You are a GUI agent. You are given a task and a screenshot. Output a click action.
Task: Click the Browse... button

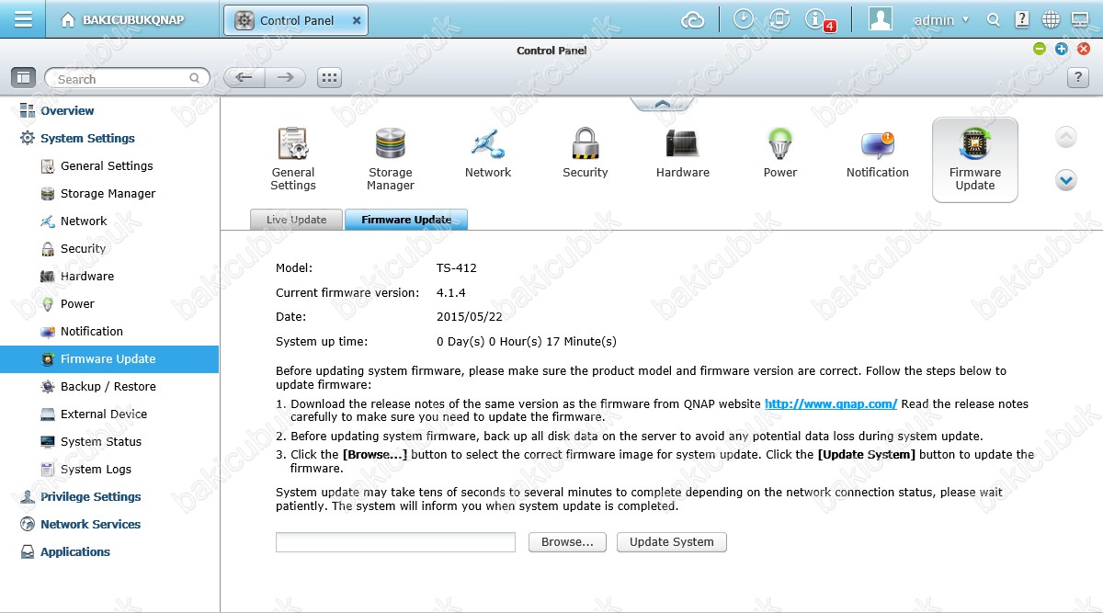point(567,542)
